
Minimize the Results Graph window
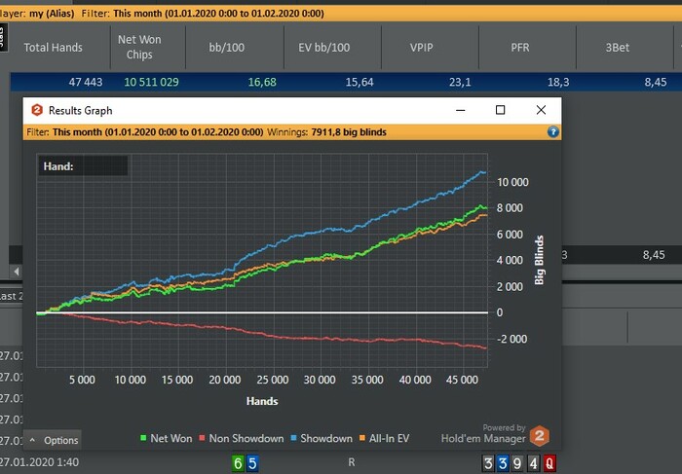(460, 110)
